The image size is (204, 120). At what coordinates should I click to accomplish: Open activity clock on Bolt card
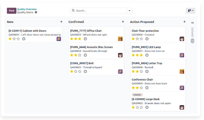coord(85,72)
